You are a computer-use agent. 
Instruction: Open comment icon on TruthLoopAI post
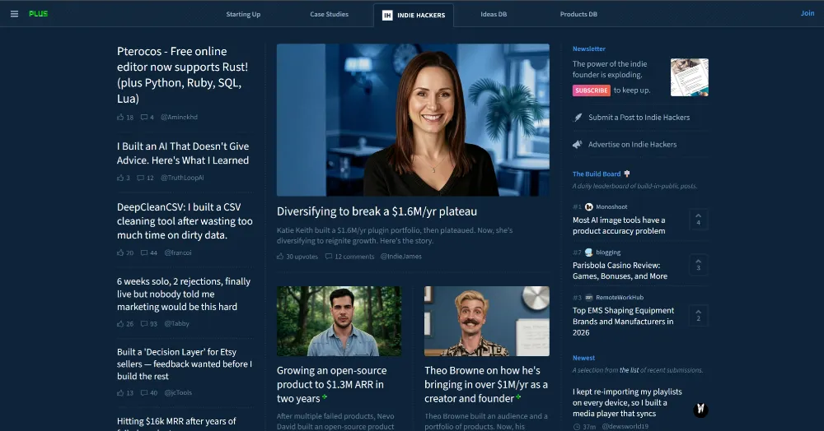[140, 178]
